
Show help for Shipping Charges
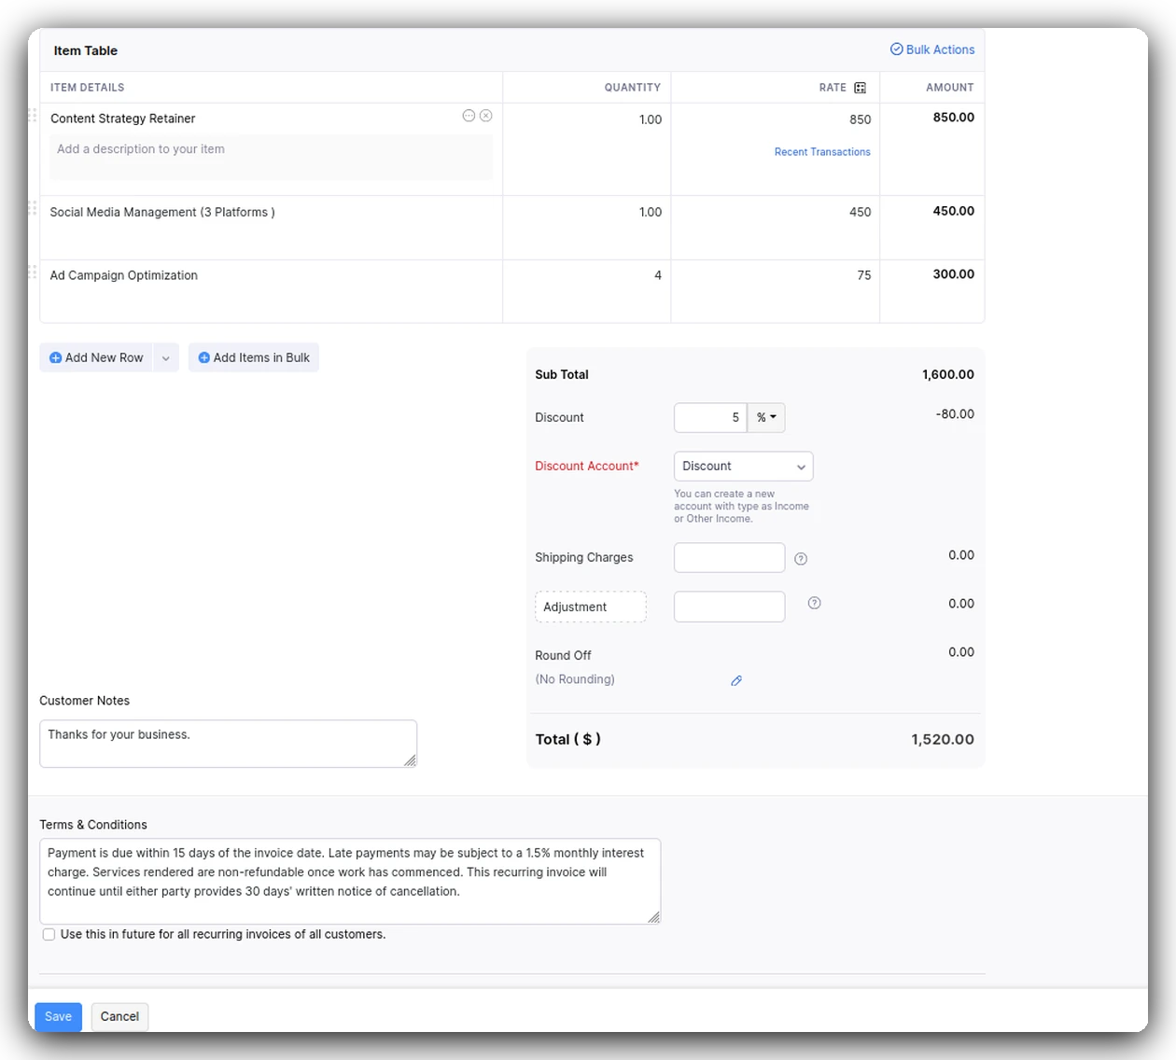[801, 559]
